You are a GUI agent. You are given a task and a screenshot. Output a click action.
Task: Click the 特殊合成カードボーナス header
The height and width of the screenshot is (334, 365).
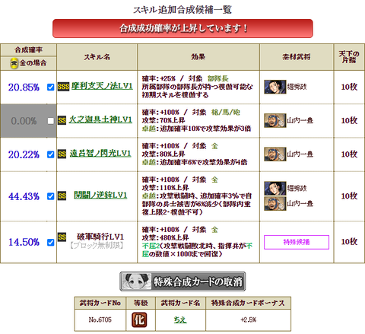(248, 303)
